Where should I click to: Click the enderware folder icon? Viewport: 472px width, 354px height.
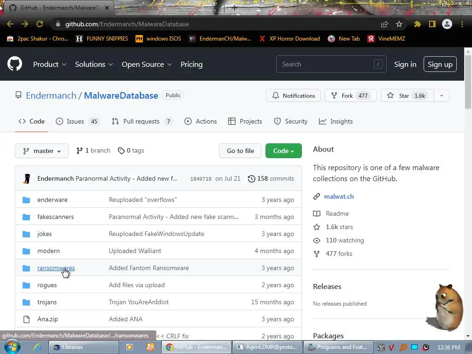pos(26,200)
